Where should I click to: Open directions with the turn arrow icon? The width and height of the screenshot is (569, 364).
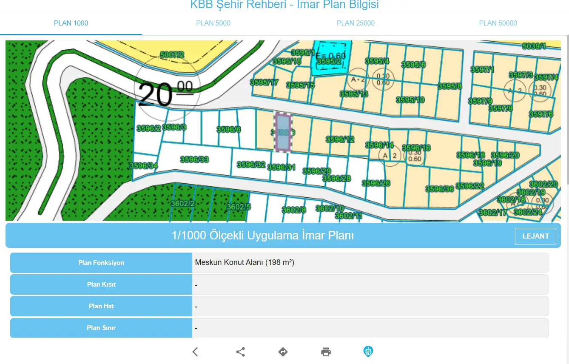coord(283,352)
